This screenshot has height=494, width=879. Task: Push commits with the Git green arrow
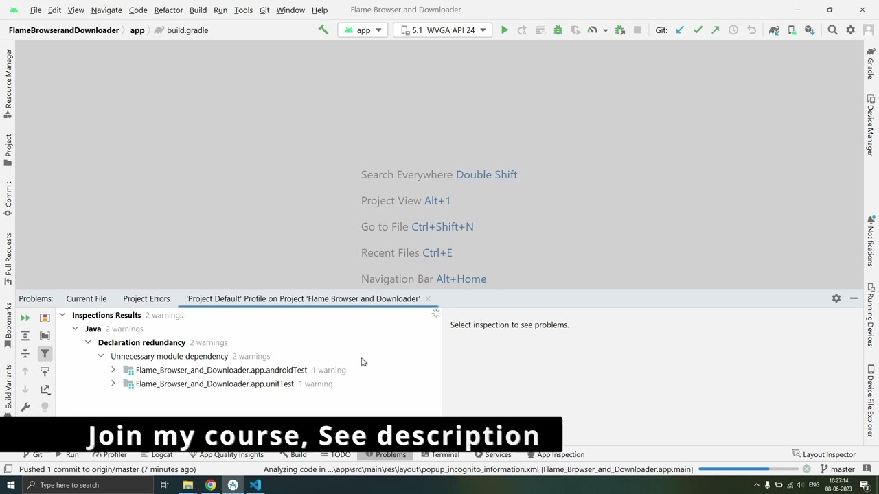tap(716, 30)
